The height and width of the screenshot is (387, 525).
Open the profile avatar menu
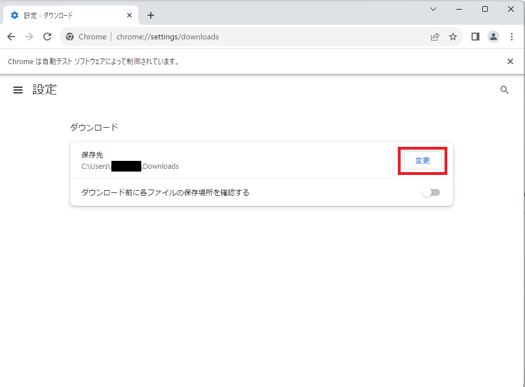point(493,37)
